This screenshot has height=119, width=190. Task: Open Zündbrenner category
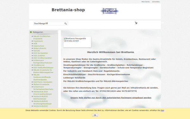point(39,65)
